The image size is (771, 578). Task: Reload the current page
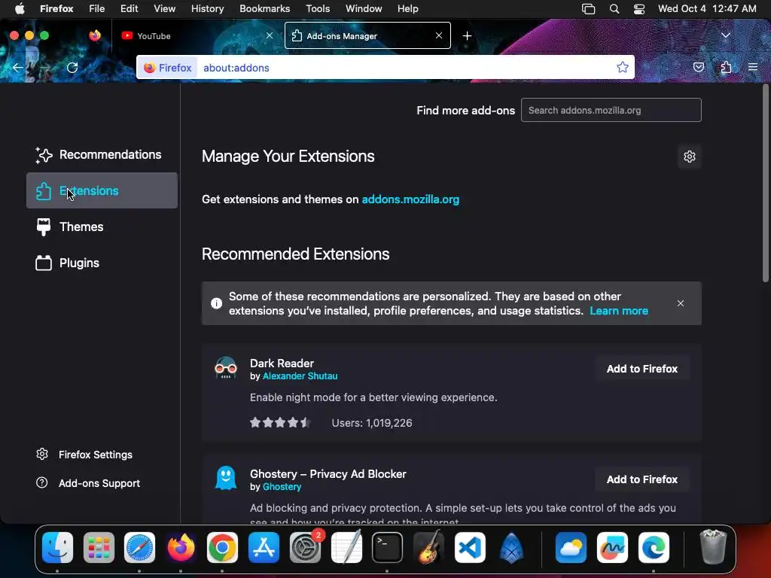pyautogui.click(x=72, y=67)
